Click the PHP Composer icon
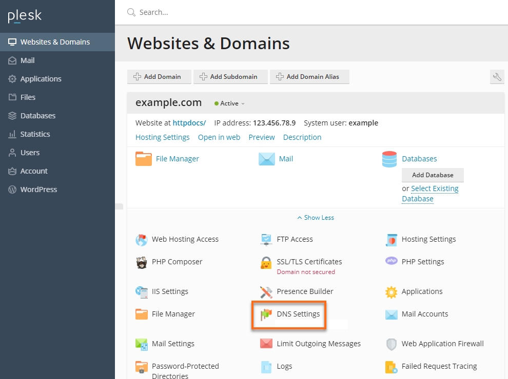 click(142, 263)
